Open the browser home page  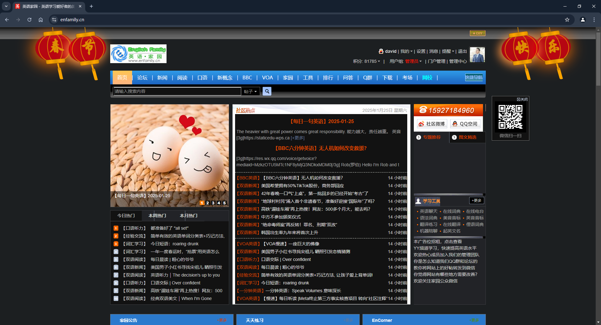click(x=41, y=20)
